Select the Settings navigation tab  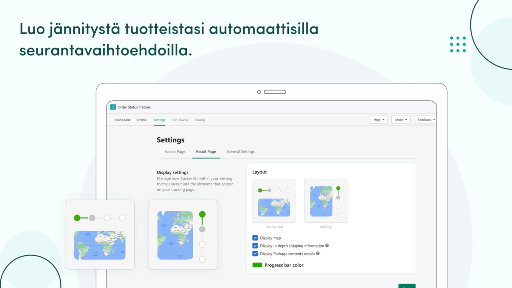pyautogui.click(x=160, y=120)
